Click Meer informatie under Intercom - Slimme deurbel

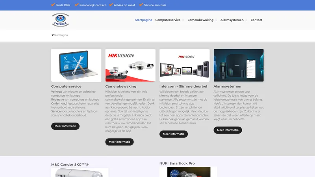(174, 134)
